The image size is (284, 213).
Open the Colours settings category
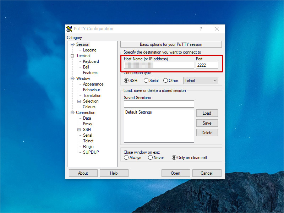click(89, 107)
